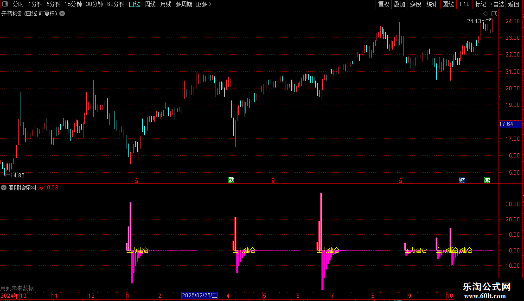This screenshot has height=301, width=524.
Task: Click the 复权 button
Action: 383,4
